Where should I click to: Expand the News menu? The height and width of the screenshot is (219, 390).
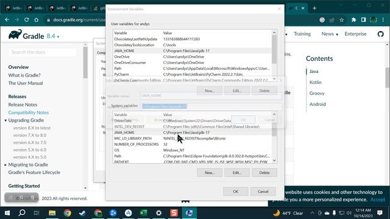coord(330,34)
